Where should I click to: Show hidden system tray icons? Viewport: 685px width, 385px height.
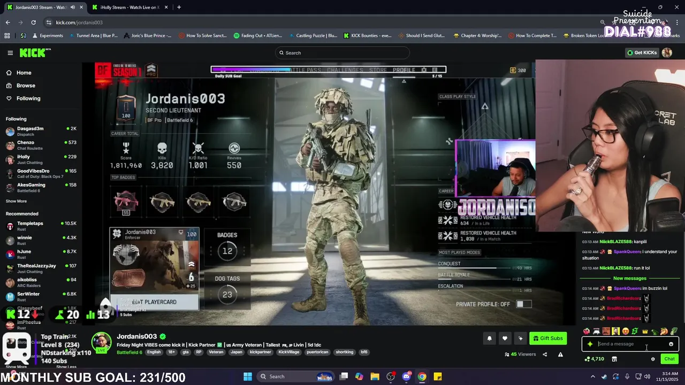592,376
